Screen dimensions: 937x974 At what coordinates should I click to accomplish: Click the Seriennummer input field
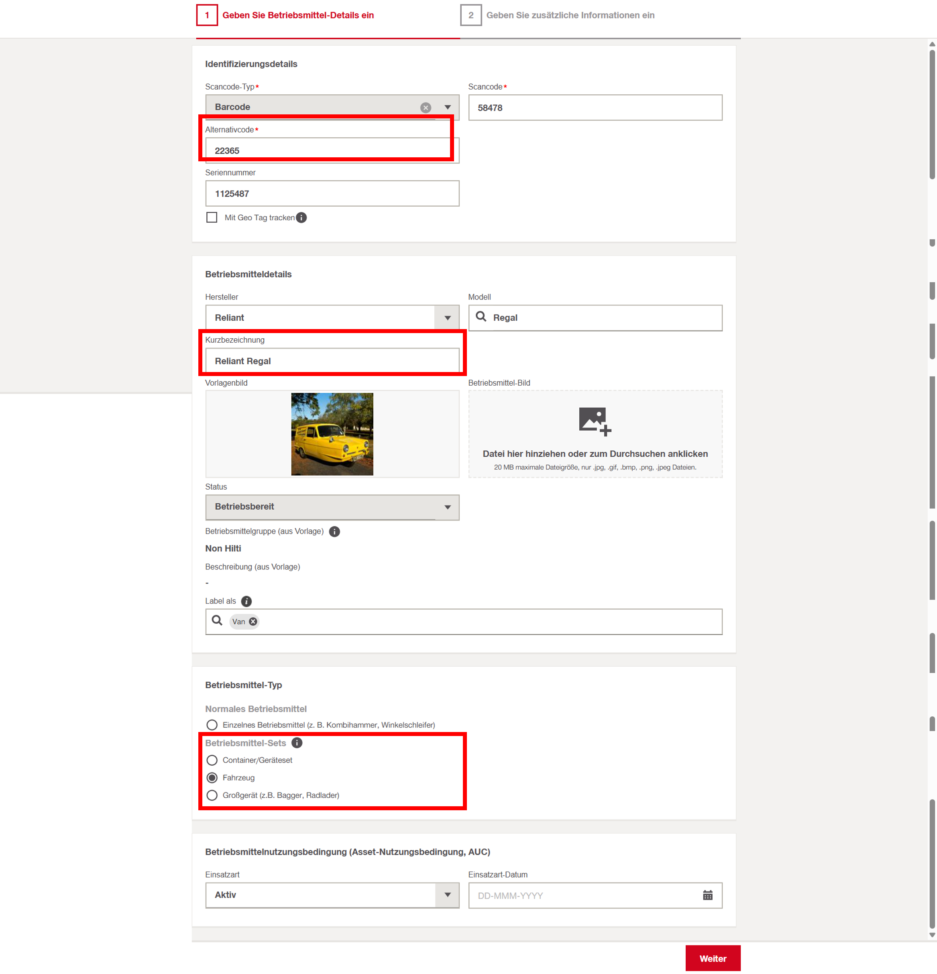332,194
